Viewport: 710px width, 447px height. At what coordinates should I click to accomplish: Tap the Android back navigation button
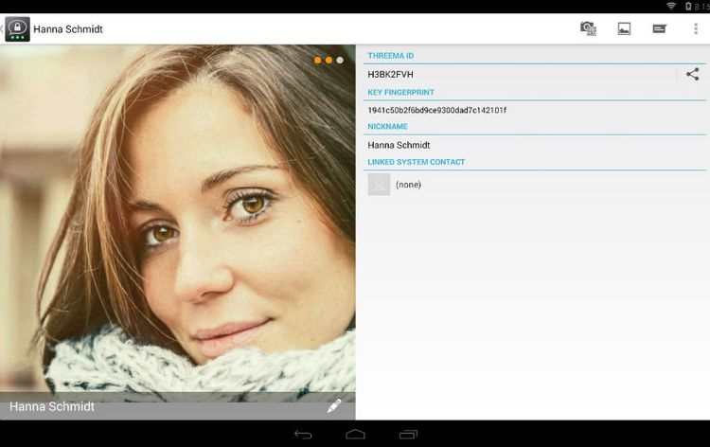pos(303,435)
